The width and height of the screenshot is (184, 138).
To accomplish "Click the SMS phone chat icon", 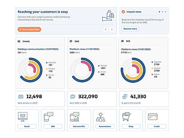I will pyautogui.click(x=48, y=117).
